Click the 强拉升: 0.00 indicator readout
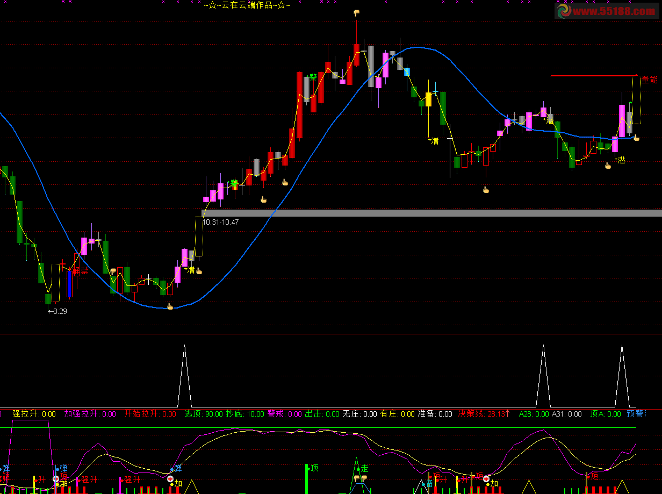The image size is (662, 494). [34, 414]
